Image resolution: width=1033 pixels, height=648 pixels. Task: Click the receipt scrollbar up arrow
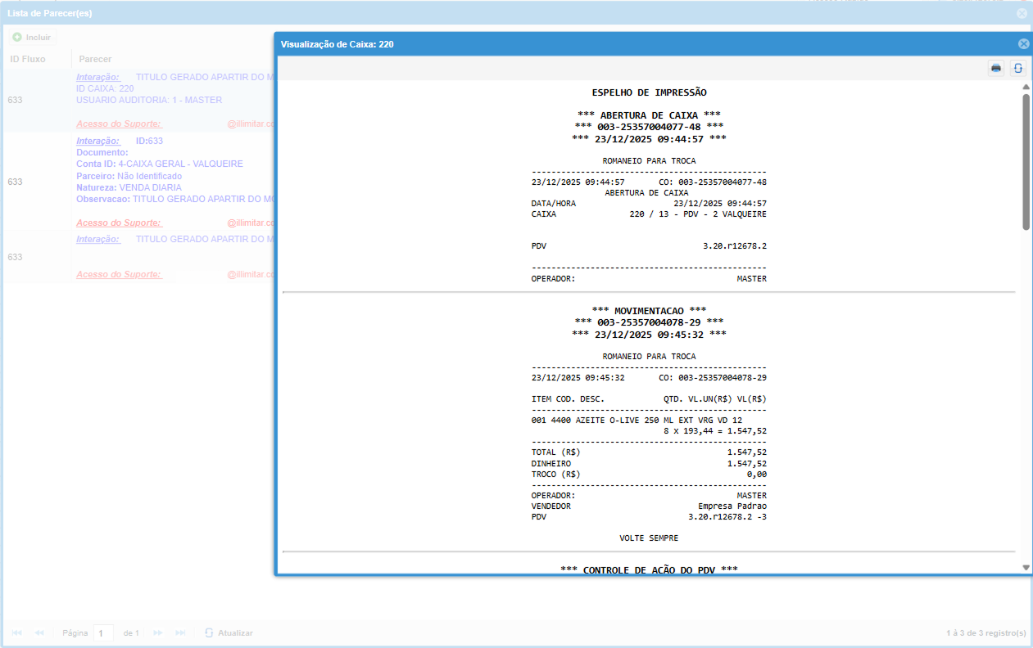coord(1026,87)
